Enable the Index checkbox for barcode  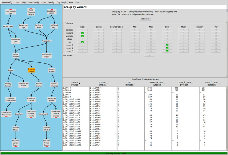point(82,30)
